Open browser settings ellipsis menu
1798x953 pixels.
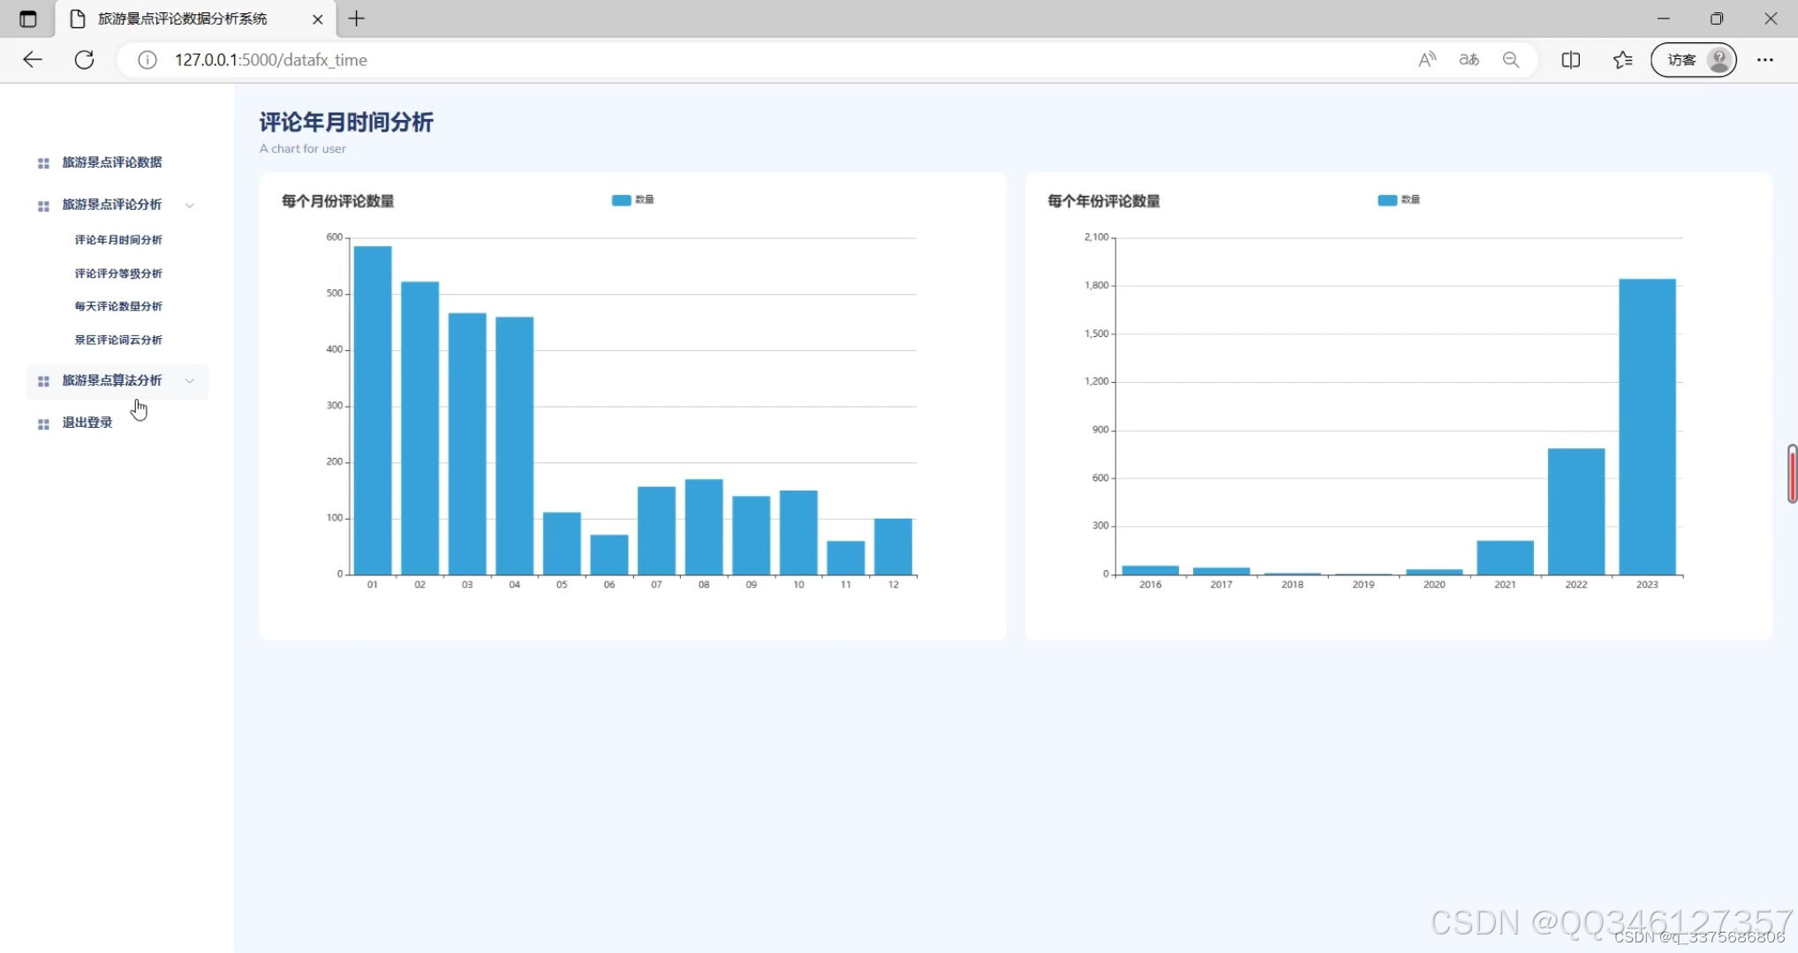coord(1764,60)
